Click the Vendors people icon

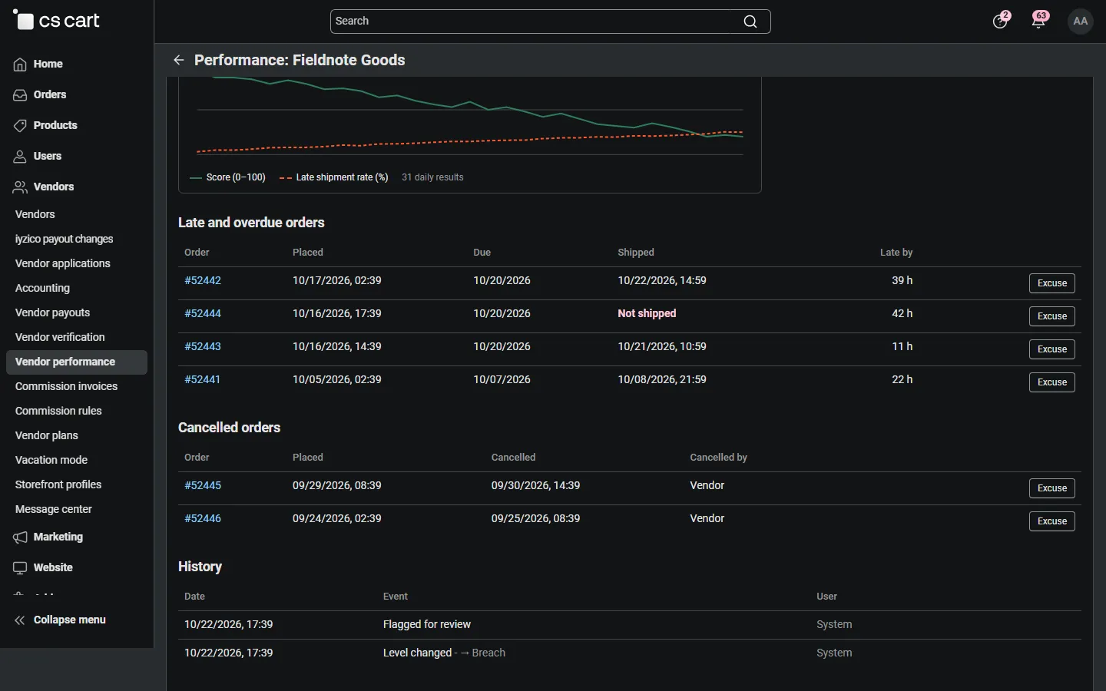20,187
